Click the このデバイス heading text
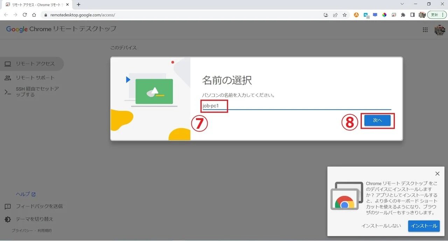This screenshot has width=448, height=241. click(x=124, y=48)
